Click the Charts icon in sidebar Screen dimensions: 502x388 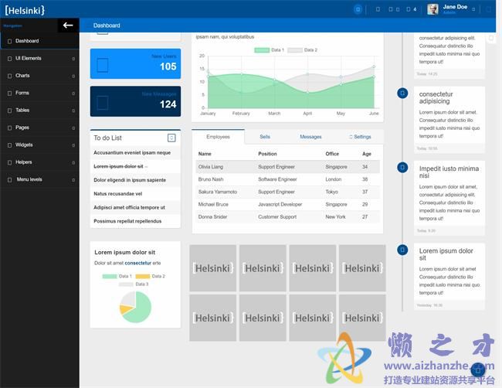[9, 76]
